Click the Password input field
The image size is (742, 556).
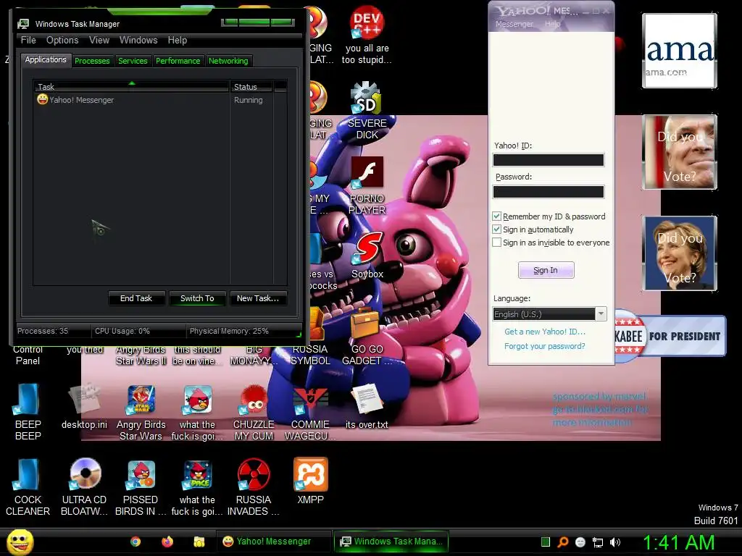pyautogui.click(x=549, y=191)
